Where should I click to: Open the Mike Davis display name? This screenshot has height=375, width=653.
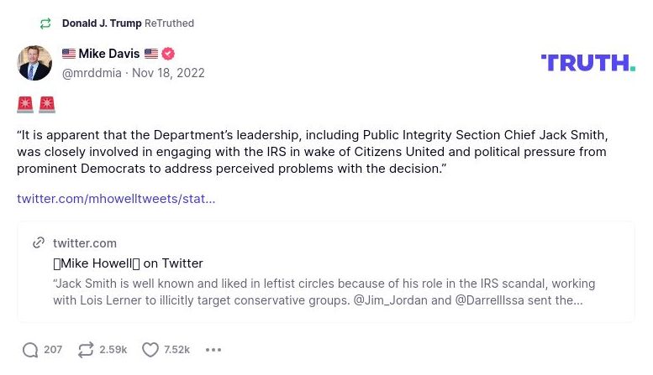109,54
